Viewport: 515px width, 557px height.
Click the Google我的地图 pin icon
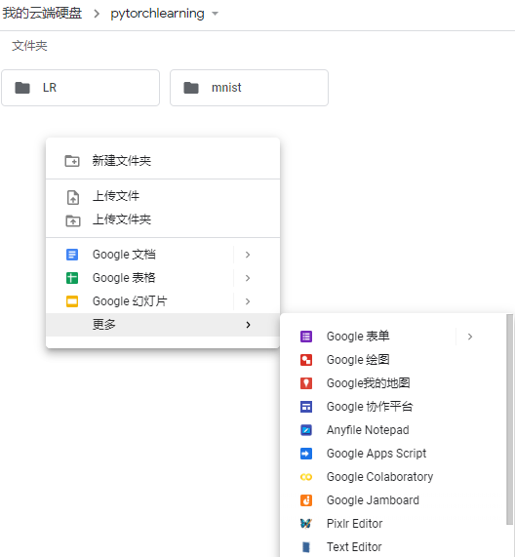(x=306, y=383)
